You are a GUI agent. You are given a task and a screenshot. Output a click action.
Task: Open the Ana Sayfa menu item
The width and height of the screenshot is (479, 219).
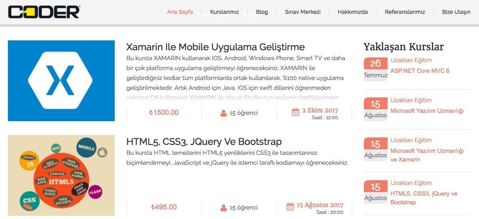(180, 12)
